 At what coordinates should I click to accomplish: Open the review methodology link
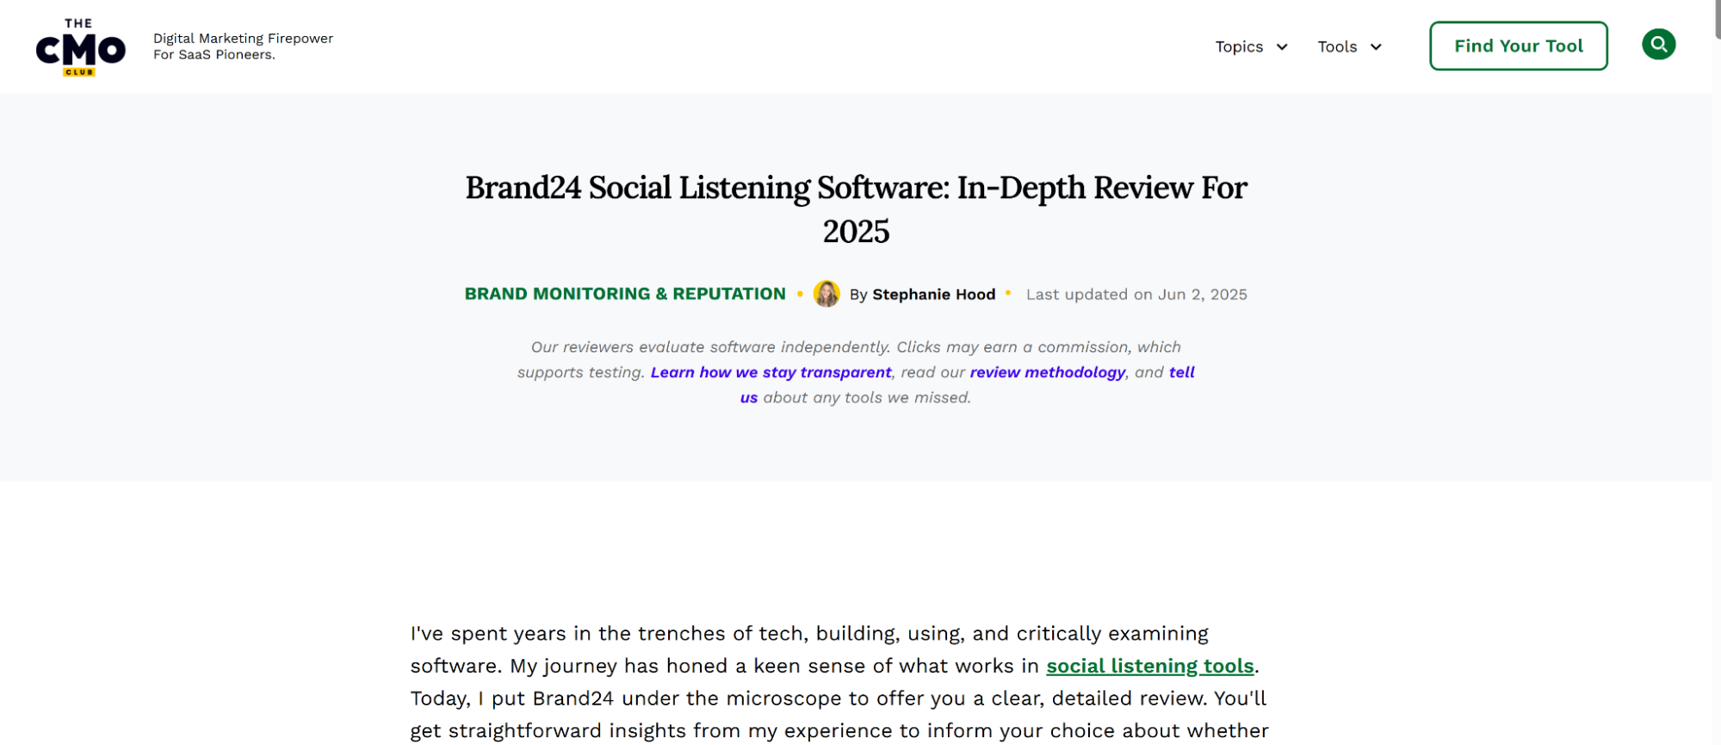tap(1047, 372)
